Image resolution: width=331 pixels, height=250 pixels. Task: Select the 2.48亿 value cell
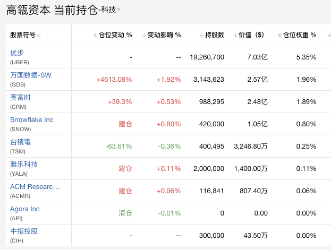coord(257,102)
